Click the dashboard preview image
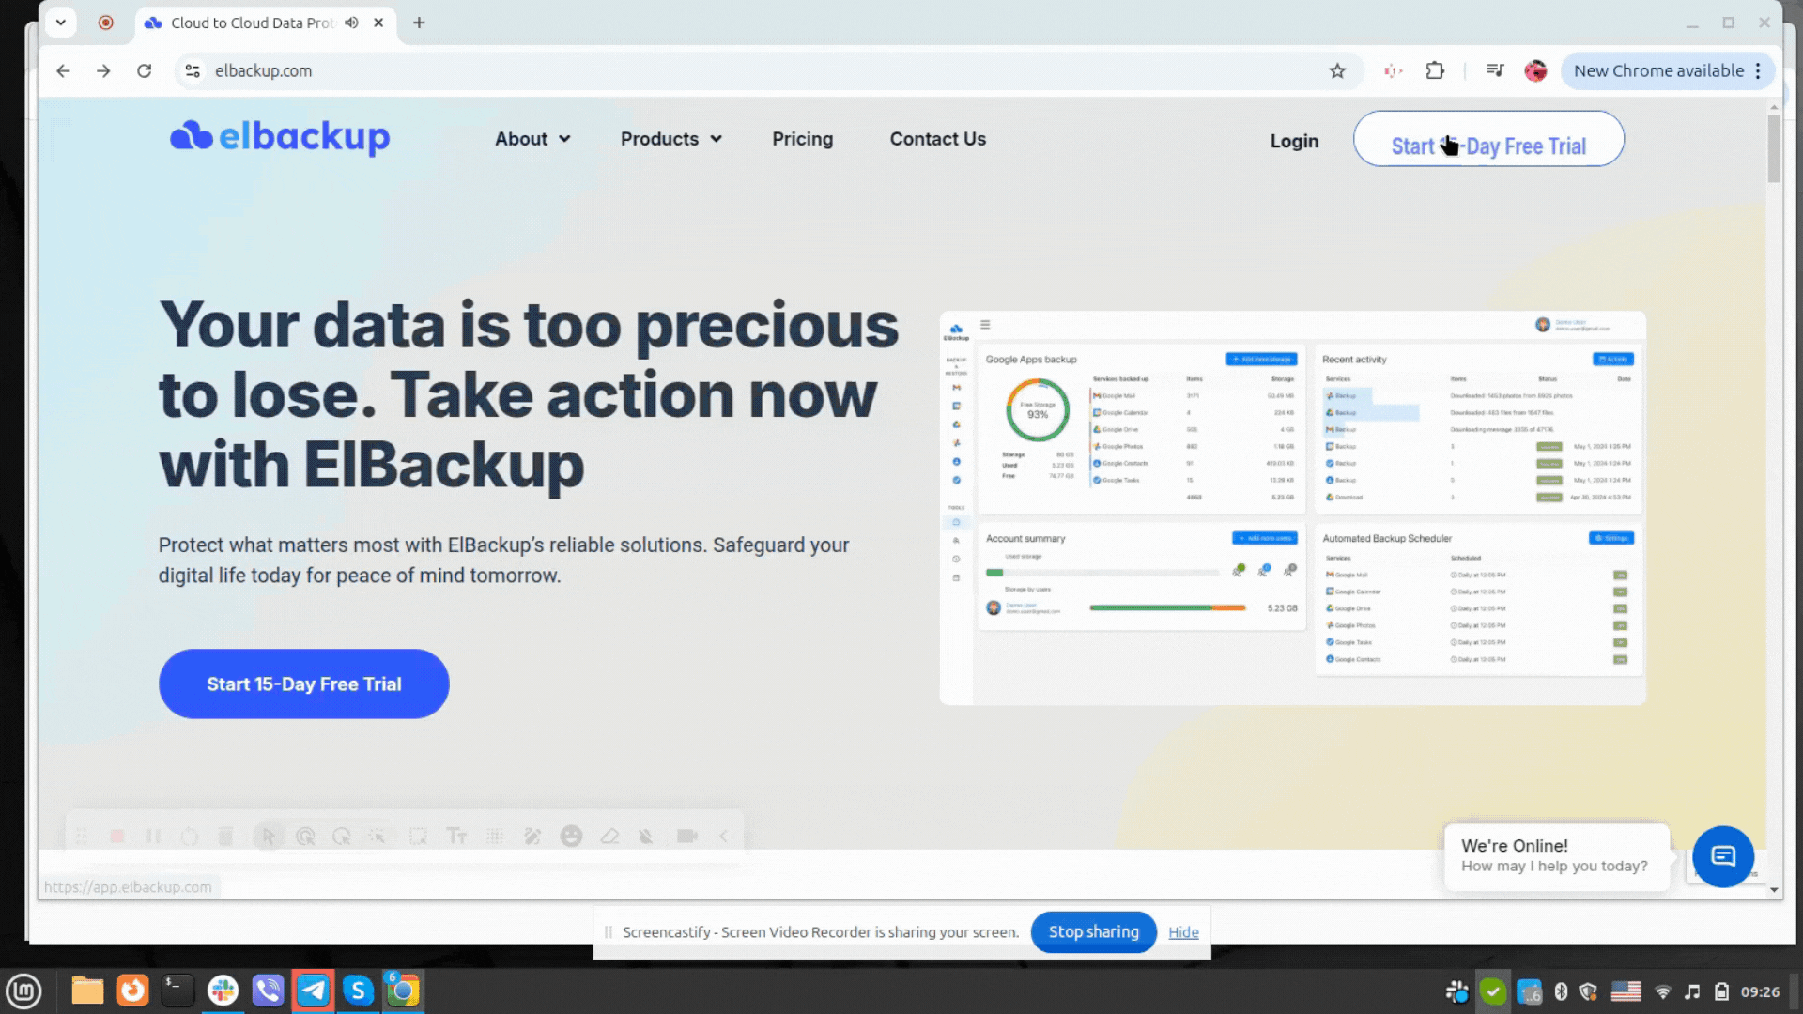 pyautogui.click(x=1292, y=508)
